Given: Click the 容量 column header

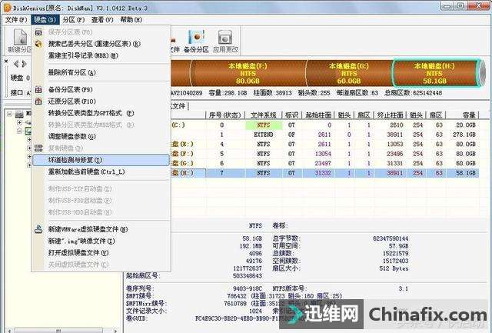Looking at the screenshot, I should [463, 115].
